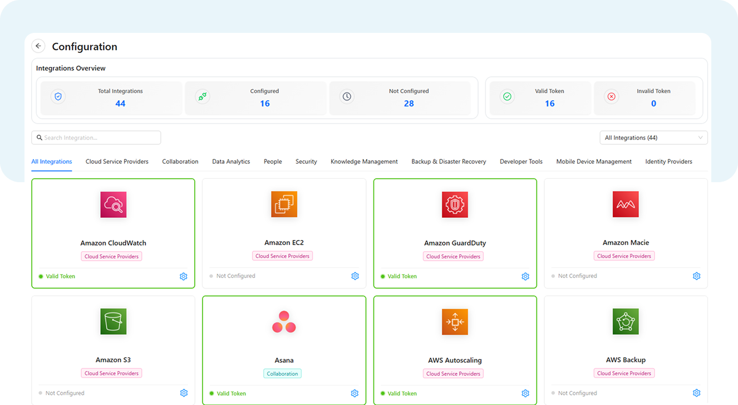Click the AWS Autoscaling logo icon
Viewport: 738px width, 405px height.
455,321
